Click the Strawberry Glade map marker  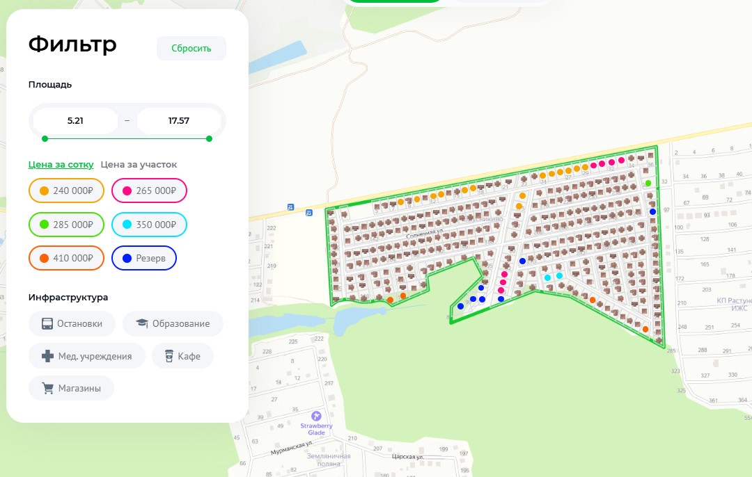click(316, 415)
